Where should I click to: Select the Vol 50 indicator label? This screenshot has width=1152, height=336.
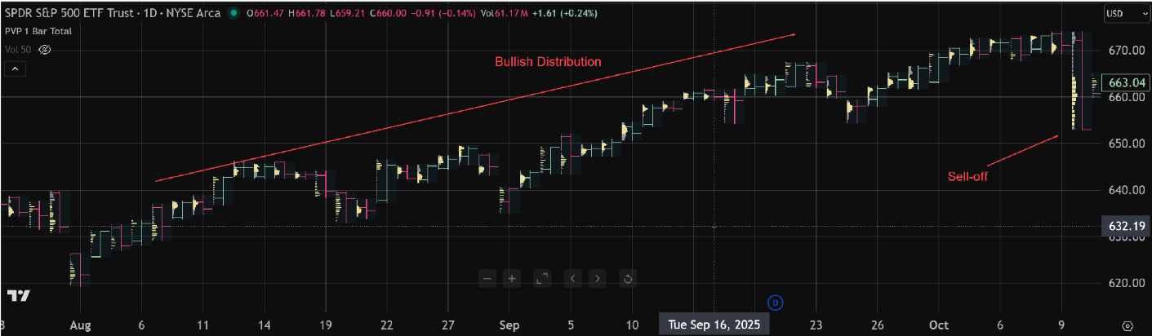coord(19,50)
